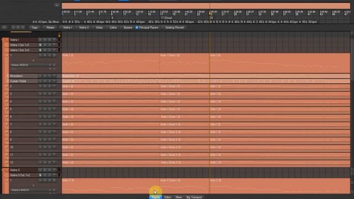Image resolution: width=354 pixels, height=199 pixels.
Task: Solo the Violins I Out 1+2 track
Action: pyautogui.click(x=40, y=45)
